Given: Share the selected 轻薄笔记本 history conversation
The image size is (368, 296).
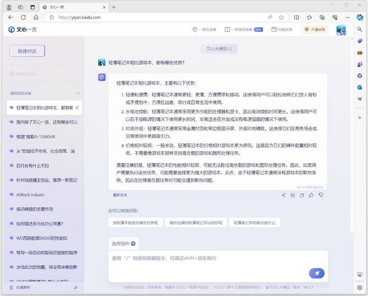Looking at the screenshot, I should coord(77,108).
